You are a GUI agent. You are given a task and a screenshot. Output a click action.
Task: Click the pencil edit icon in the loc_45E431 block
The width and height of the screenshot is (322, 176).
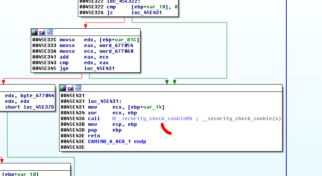click(71, 88)
